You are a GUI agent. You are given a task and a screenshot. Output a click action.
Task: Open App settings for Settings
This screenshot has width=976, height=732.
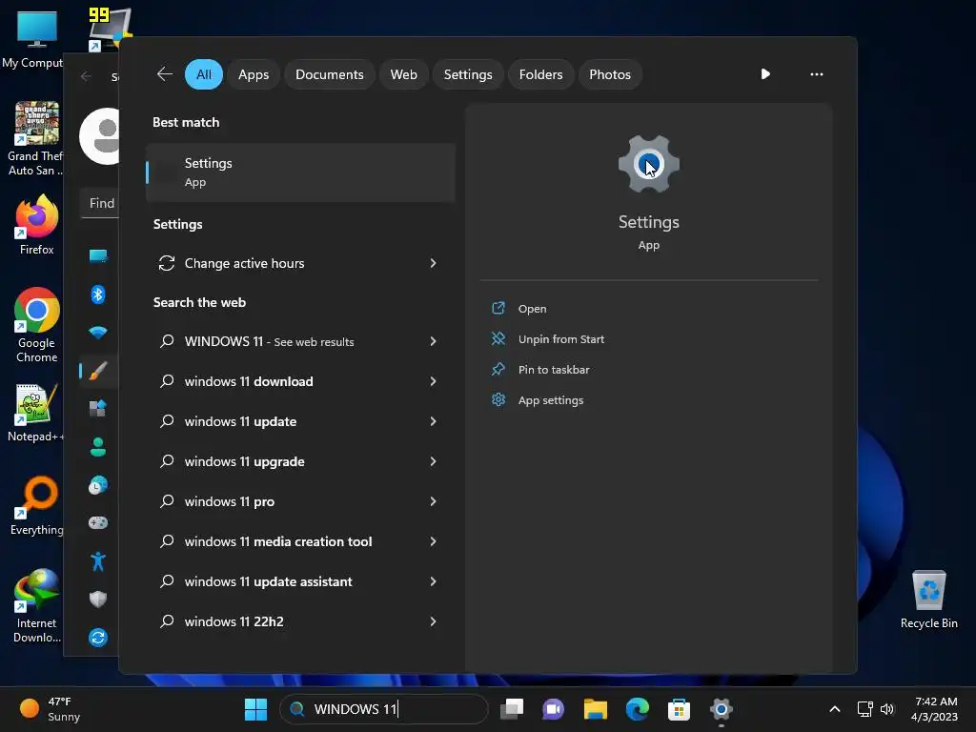[550, 400]
